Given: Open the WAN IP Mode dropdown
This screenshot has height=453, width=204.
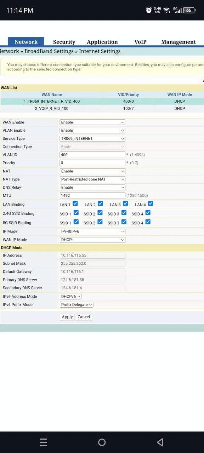Looking at the screenshot, I should tap(92, 240).
